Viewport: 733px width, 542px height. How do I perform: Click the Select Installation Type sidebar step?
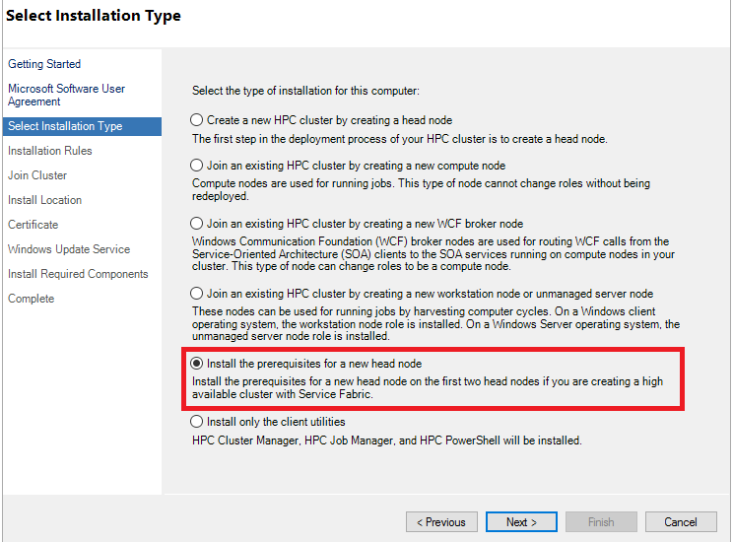point(65,126)
